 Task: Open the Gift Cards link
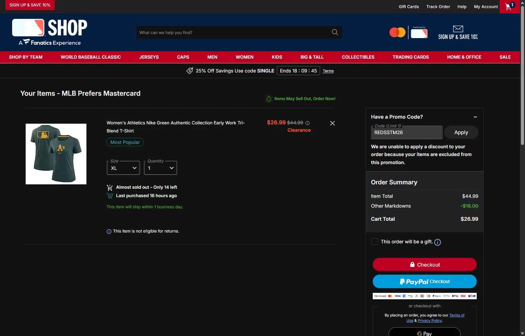point(409,7)
